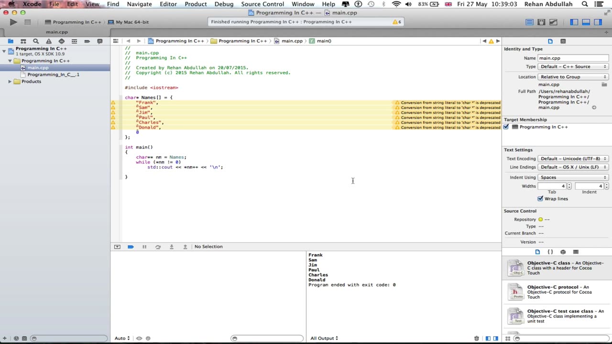Screen dimensions: 612x344
Task: Open the All Output console filter
Action: (324, 338)
